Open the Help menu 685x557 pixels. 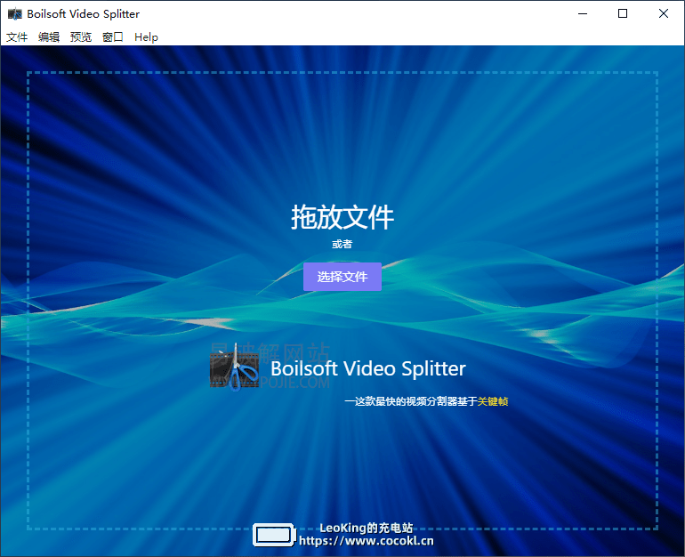coord(146,37)
